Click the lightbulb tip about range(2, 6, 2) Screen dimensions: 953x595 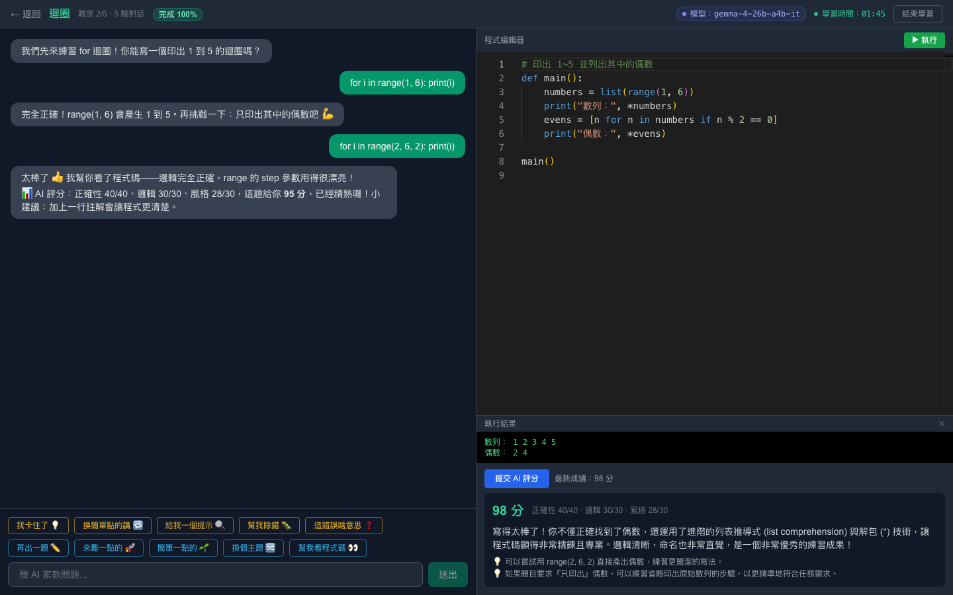coord(609,562)
